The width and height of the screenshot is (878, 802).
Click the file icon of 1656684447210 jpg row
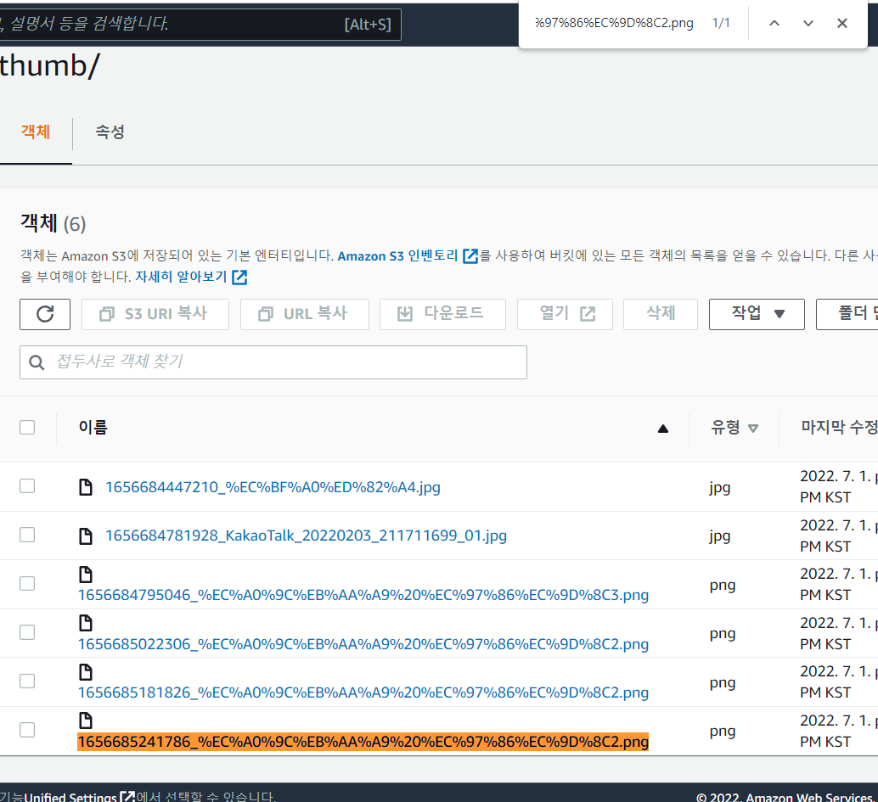(x=86, y=487)
